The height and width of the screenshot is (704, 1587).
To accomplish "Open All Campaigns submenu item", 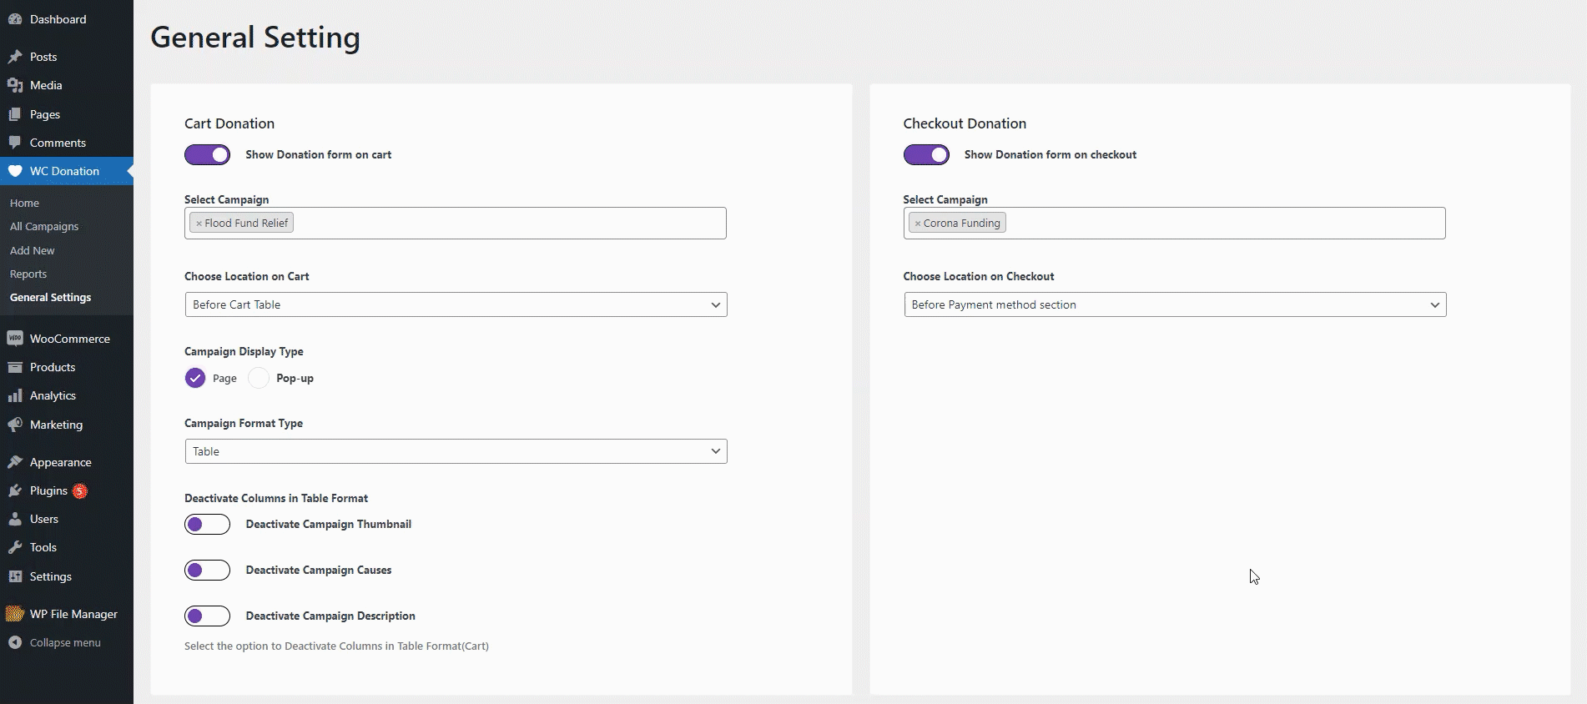I will click(x=44, y=226).
